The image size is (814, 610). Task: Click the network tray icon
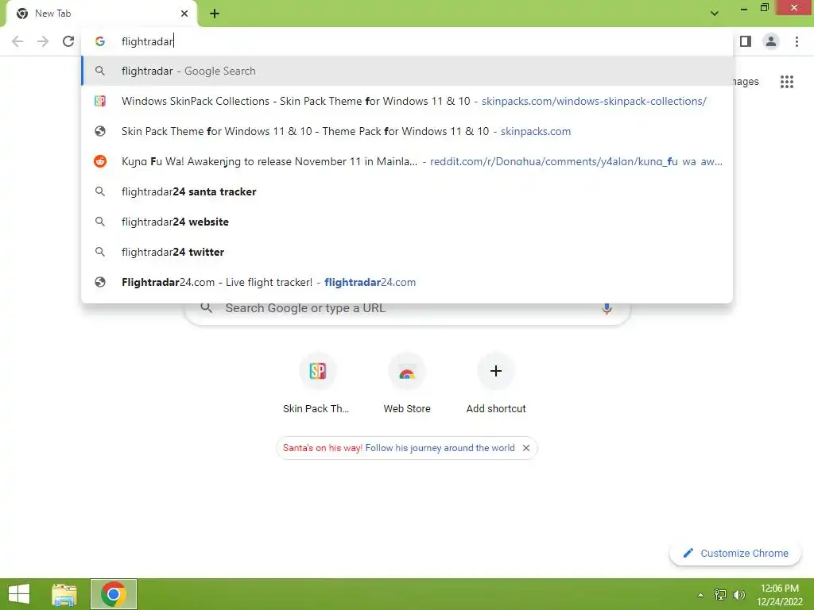720,594
